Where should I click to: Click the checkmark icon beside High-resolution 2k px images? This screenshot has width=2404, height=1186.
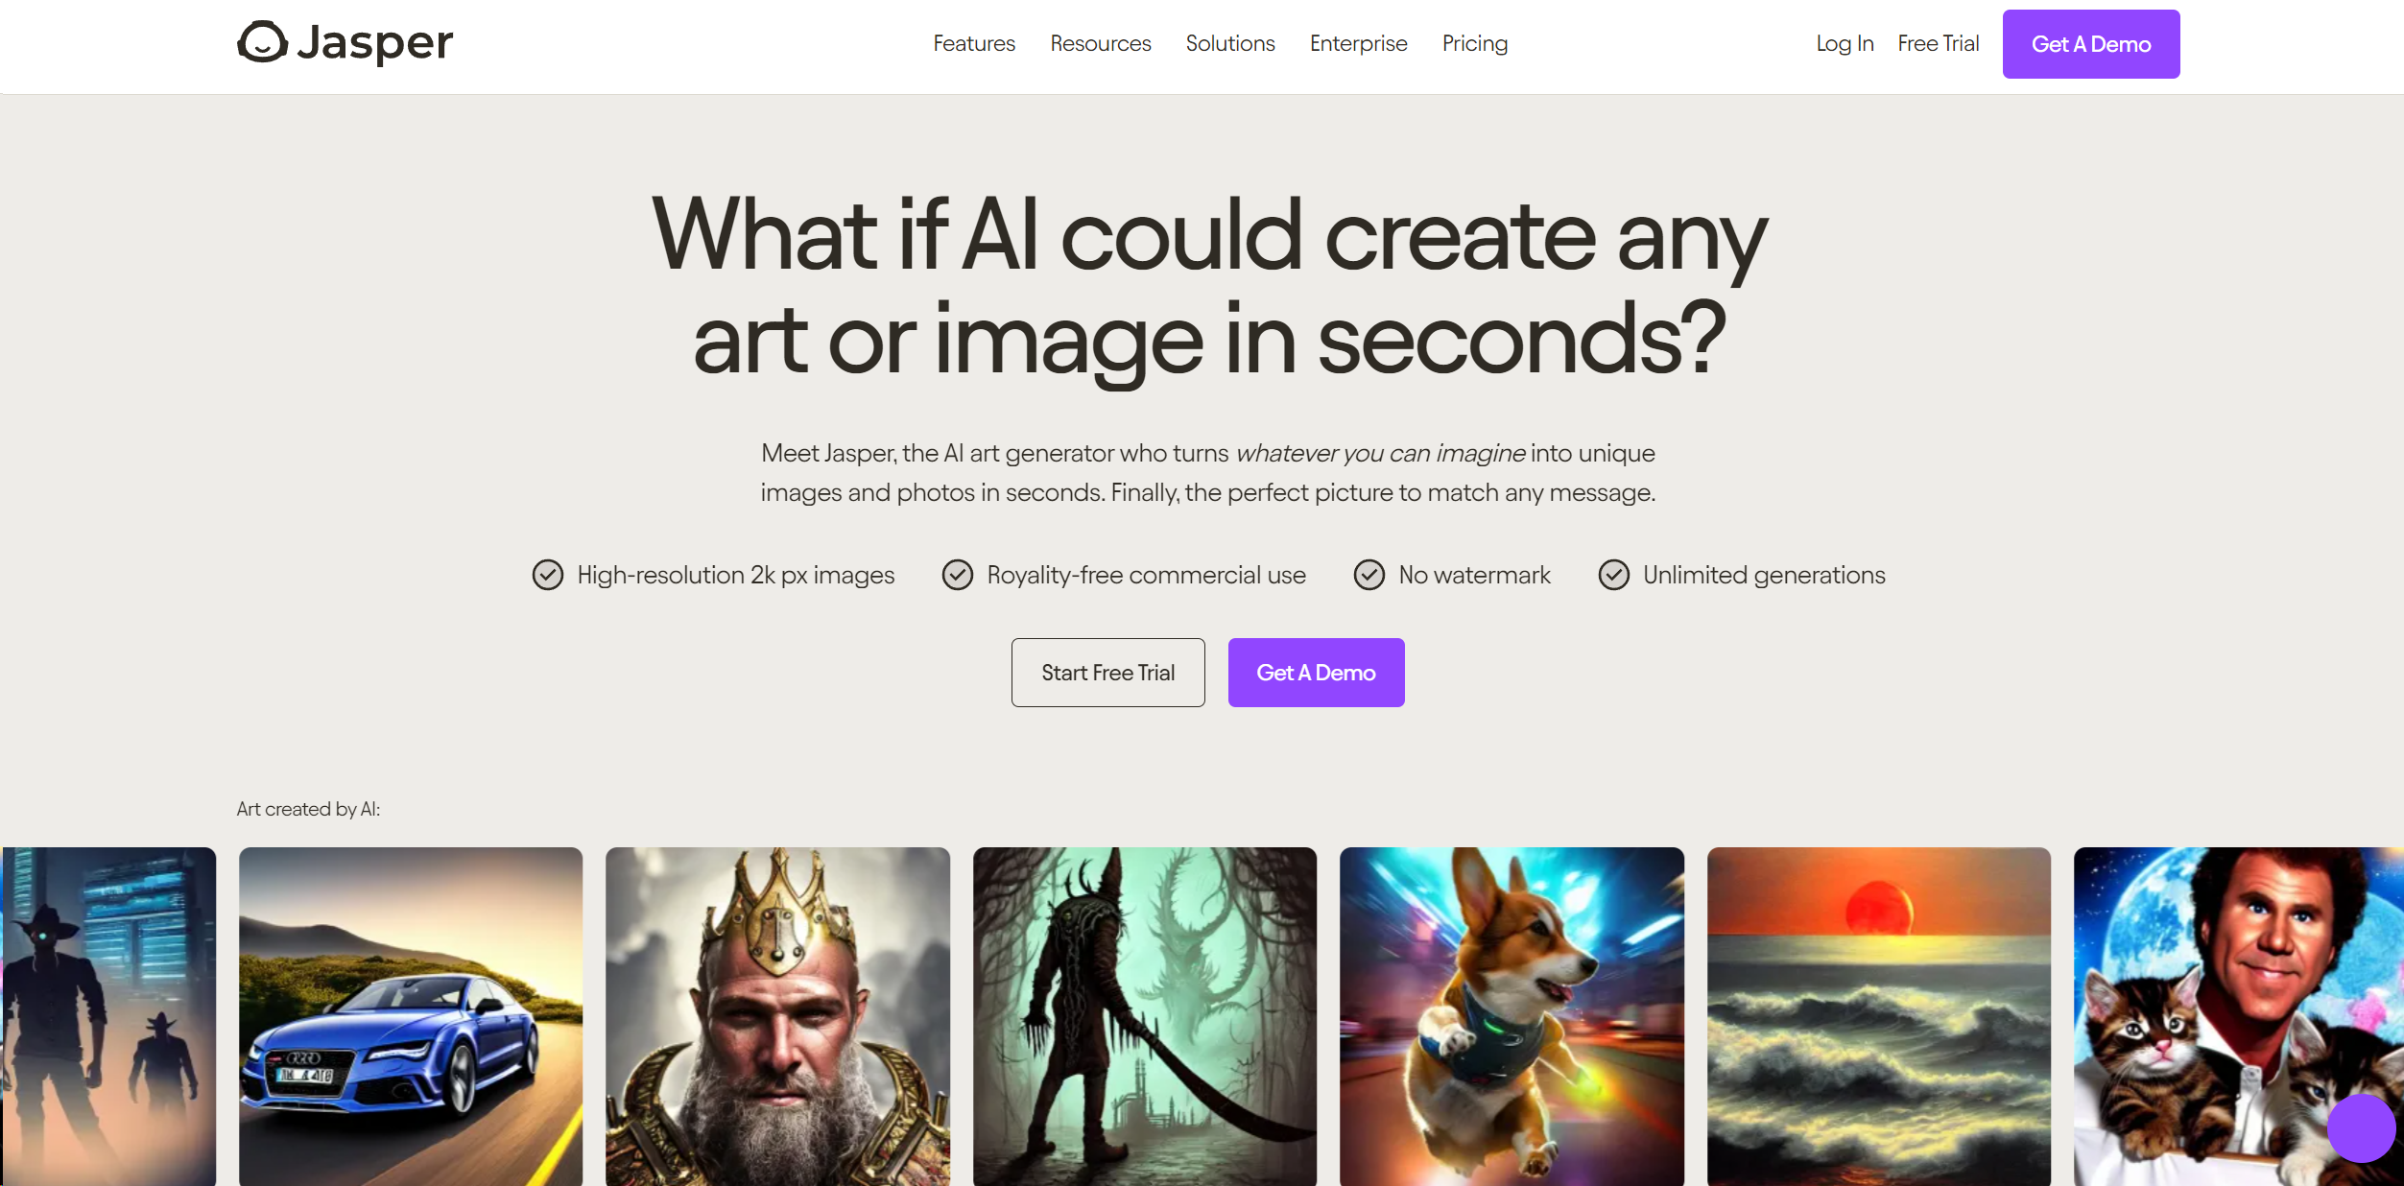pyautogui.click(x=548, y=575)
